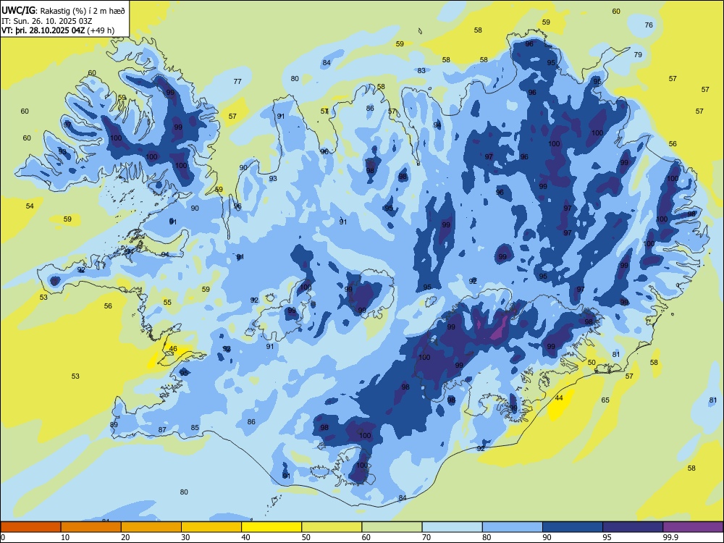This screenshot has height=543, width=724.
Task: Click the valid time 'VT: þri. 28.10.2025 04Z (+49 h)'
Action: (x=58, y=30)
